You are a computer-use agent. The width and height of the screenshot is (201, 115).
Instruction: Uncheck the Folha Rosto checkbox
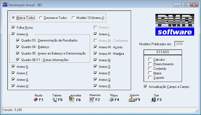click(13, 27)
